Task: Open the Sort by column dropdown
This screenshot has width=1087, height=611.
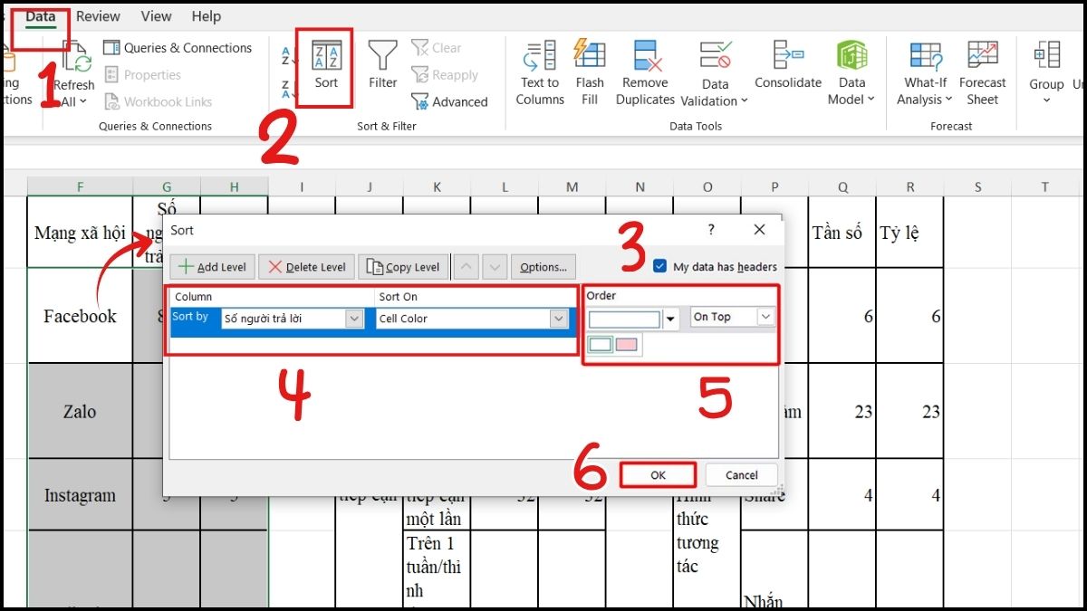Action: click(x=355, y=319)
